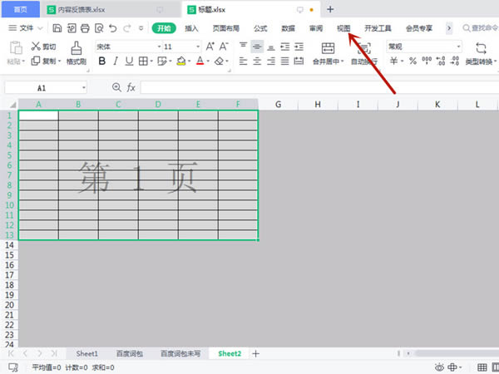Open the 视图 (View) ribbon tab
Image resolution: width=499 pixels, height=374 pixels.
[343, 28]
